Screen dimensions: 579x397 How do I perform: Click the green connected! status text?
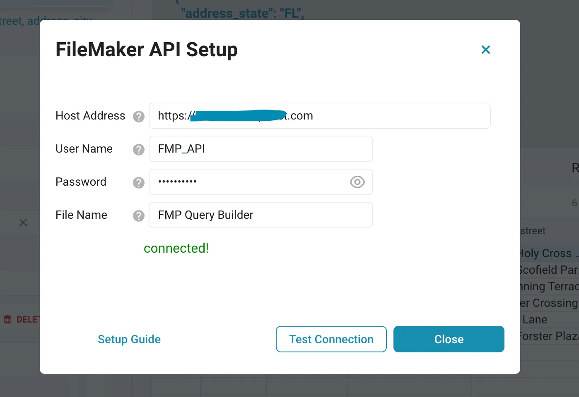(176, 248)
